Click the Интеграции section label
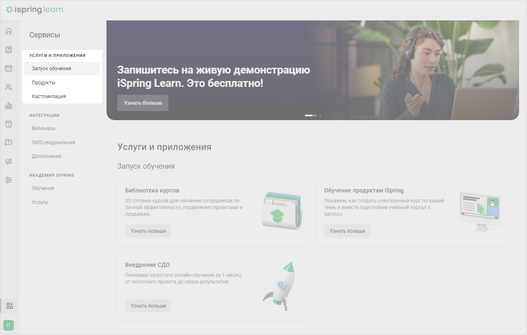Viewport: 527px width, 335px height. (x=45, y=116)
